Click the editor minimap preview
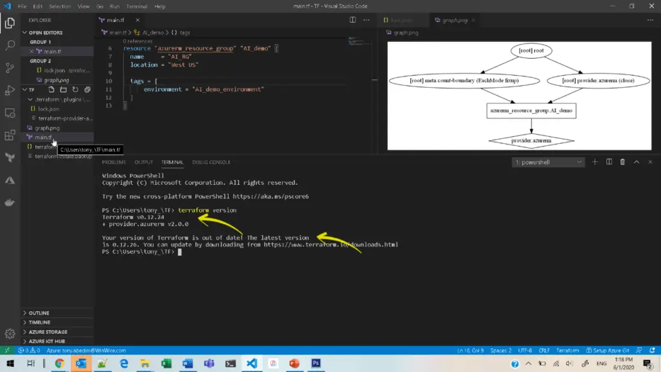Image resolution: width=661 pixels, height=372 pixels. coord(359,42)
